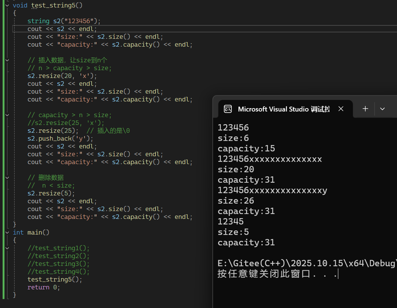Screen dimensions: 397x308
Task: Collapse the test_string5 function fold arrow
Action: (7, 5)
